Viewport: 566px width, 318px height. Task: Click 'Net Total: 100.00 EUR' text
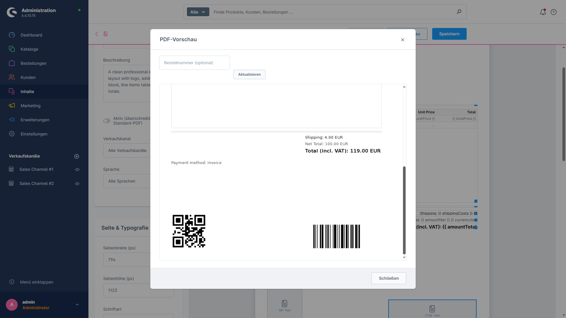pyautogui.click(x=327, y=144)
